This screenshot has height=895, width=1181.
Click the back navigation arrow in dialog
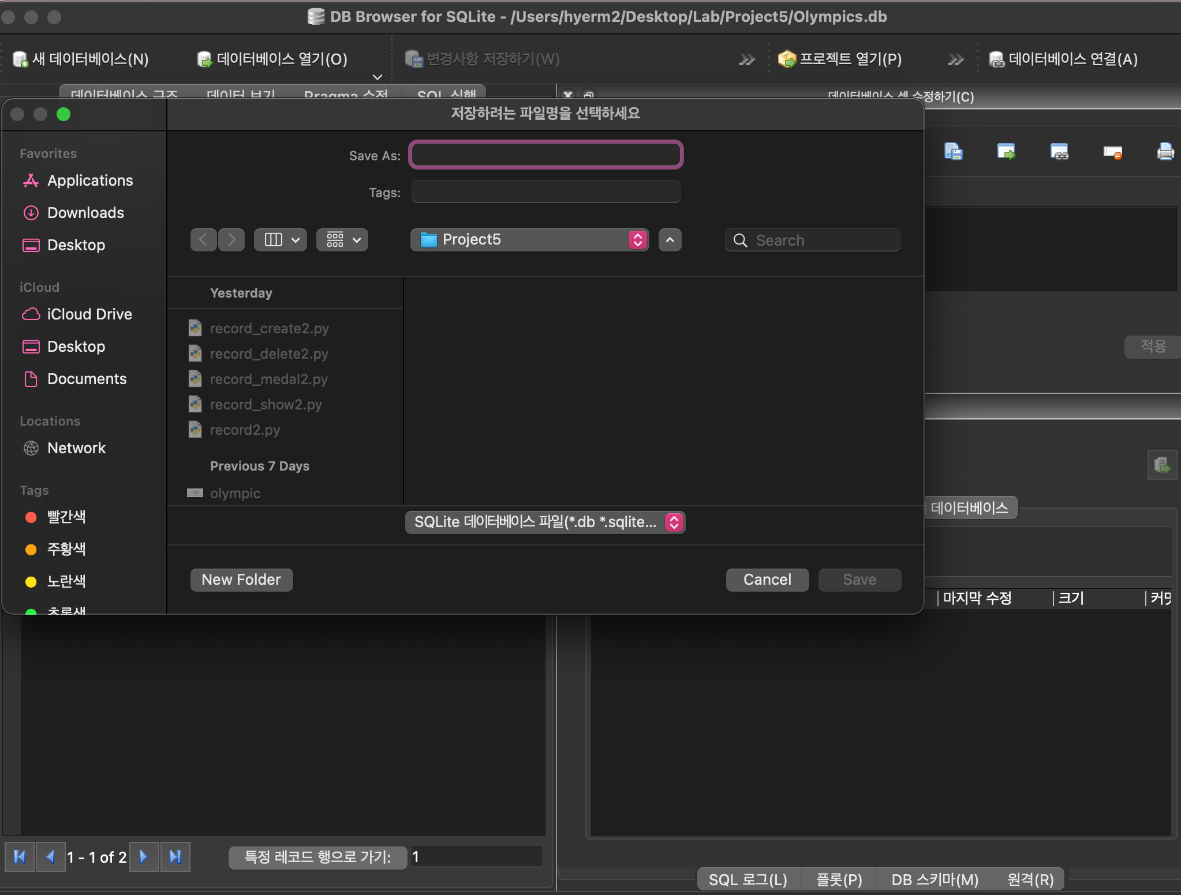point(203,240)
